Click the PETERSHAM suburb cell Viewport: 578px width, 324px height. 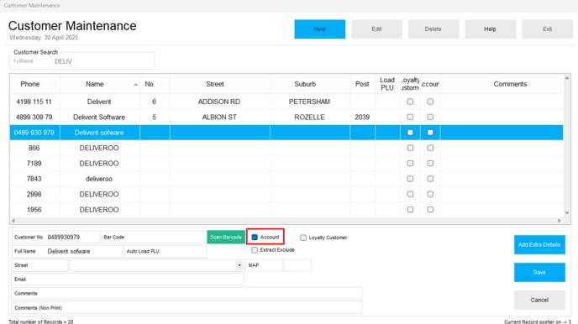310,102
